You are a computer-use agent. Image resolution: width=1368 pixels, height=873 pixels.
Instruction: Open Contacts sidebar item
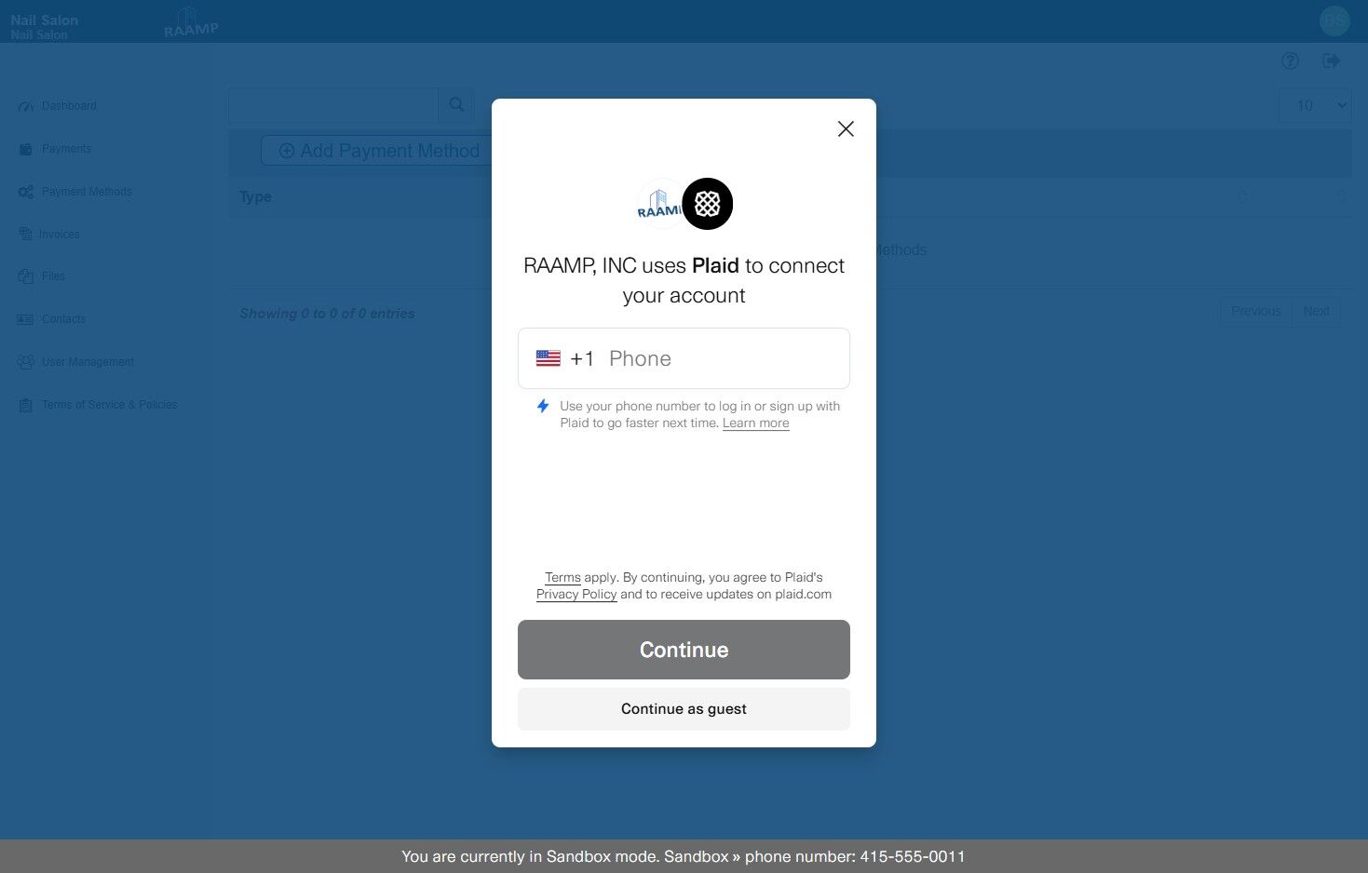click(63, 319)
